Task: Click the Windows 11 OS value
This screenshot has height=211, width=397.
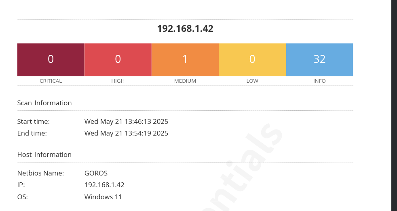Action: [x=103, y=197]
